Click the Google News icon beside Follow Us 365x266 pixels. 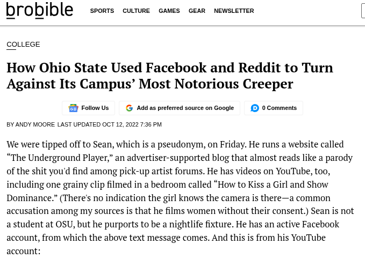73,108
